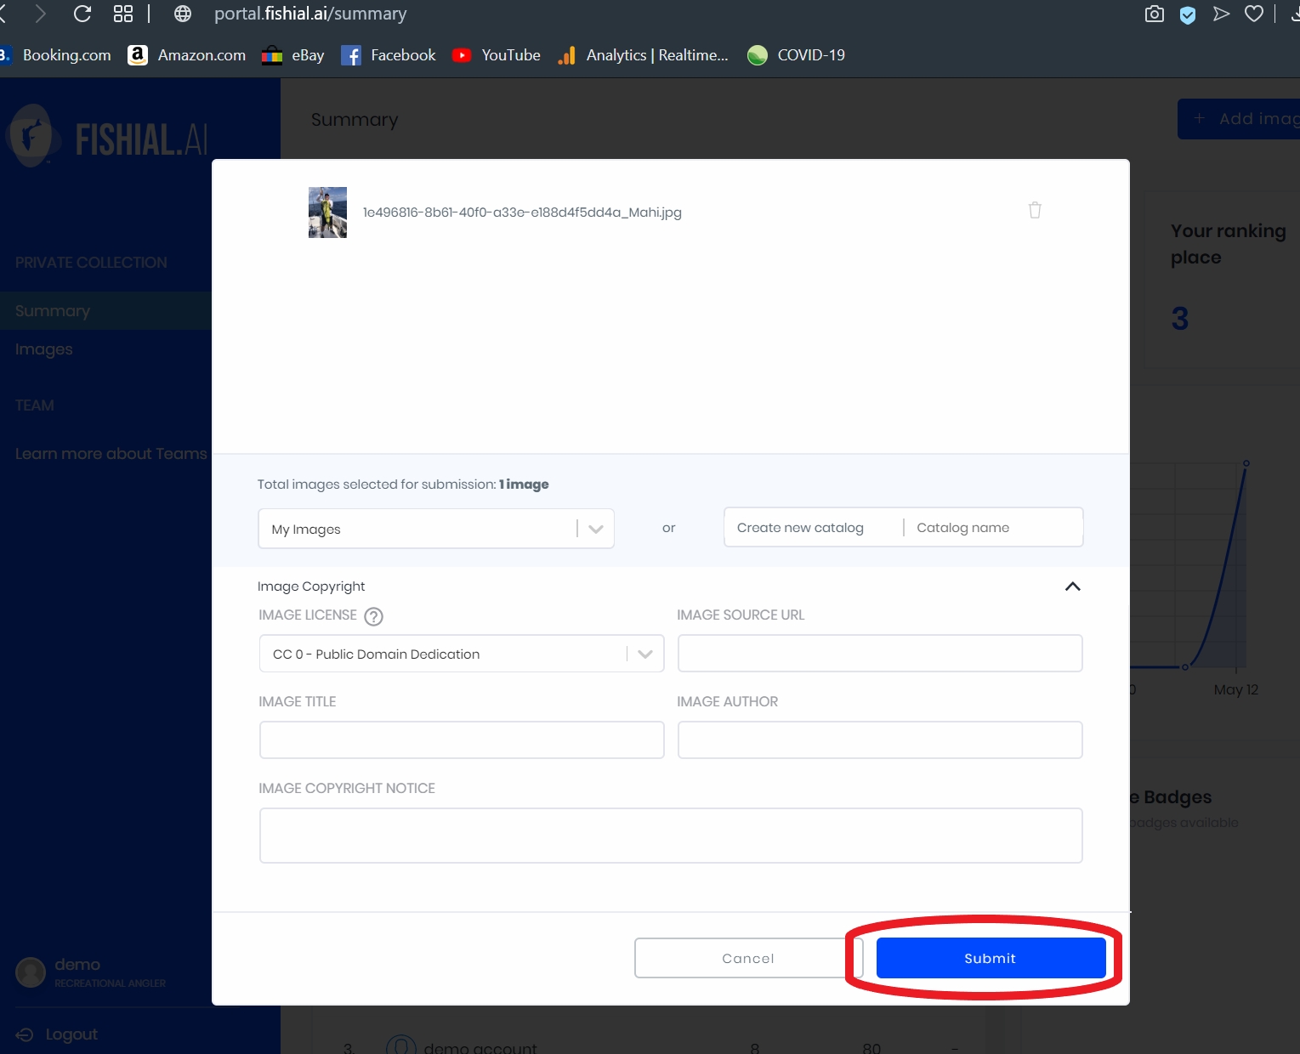Delete the uploaded Mahi.jpg image via trash icon
Image resolution: width=1300 pixels, height=1054 pixels.
coord(1035,210)
